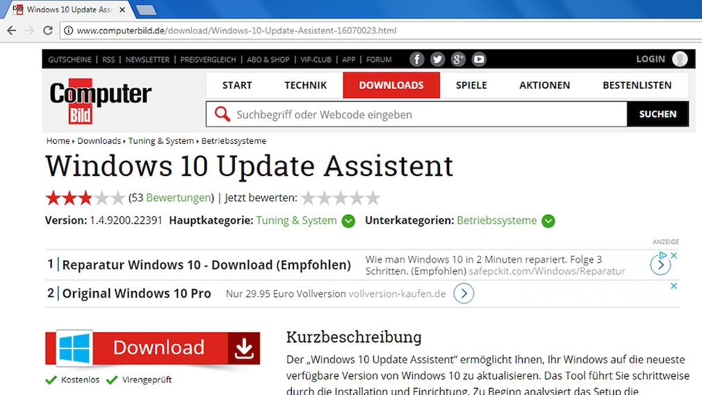The image size is (702, 395).
Task: Click the login user avatar icon
Action: click(x=679, y=59)
